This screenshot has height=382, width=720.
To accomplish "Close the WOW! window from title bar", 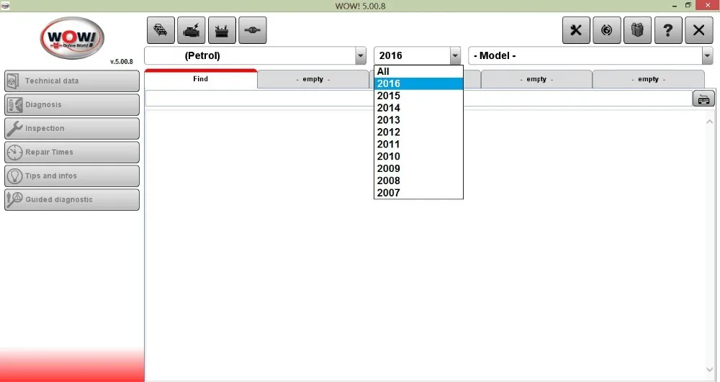I will [708, 6].
